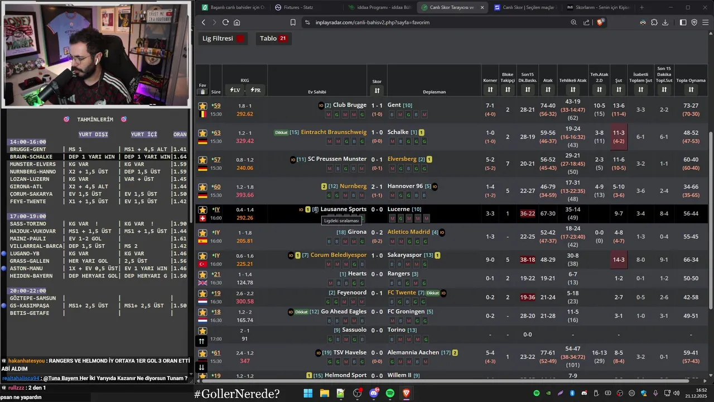Toggle favorite star for SC Preussen Munster match
Image resolution: width=714 pixels, height=402 pixels.
point(202,160)
